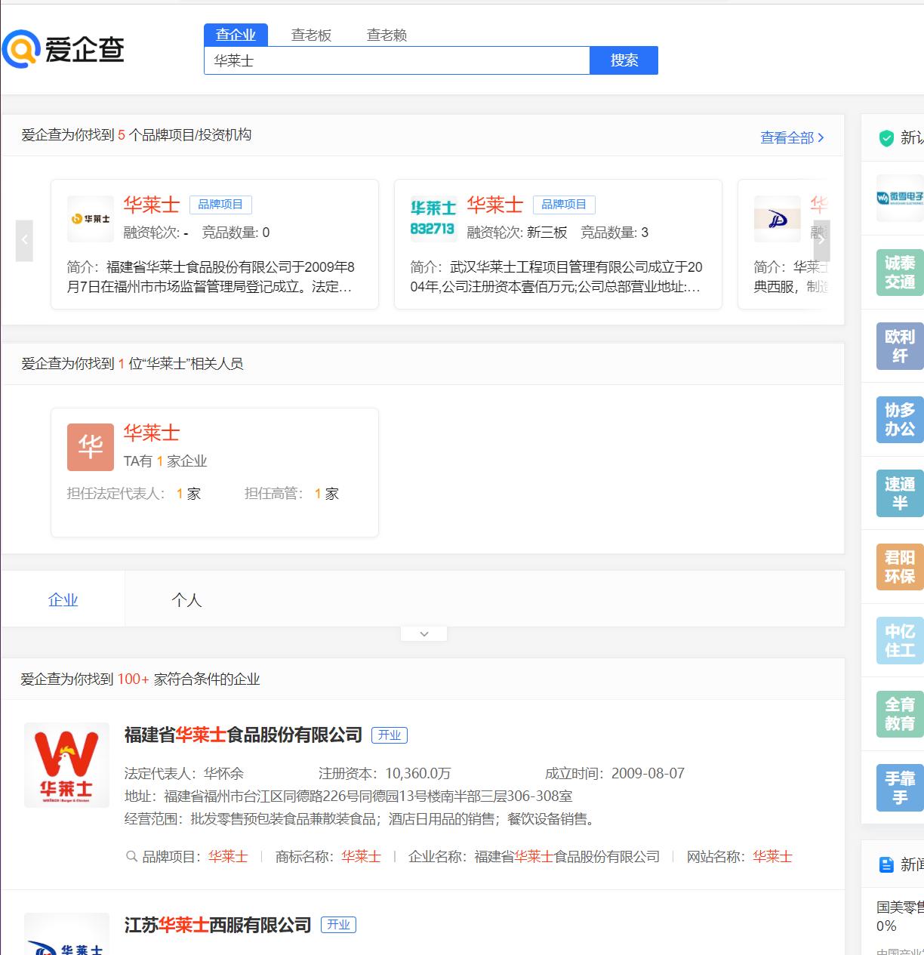Image resolution: width=924 pixels, height=955 pixels.
Task: Click the 搜索 search button
Action: [x=624, y=60]
